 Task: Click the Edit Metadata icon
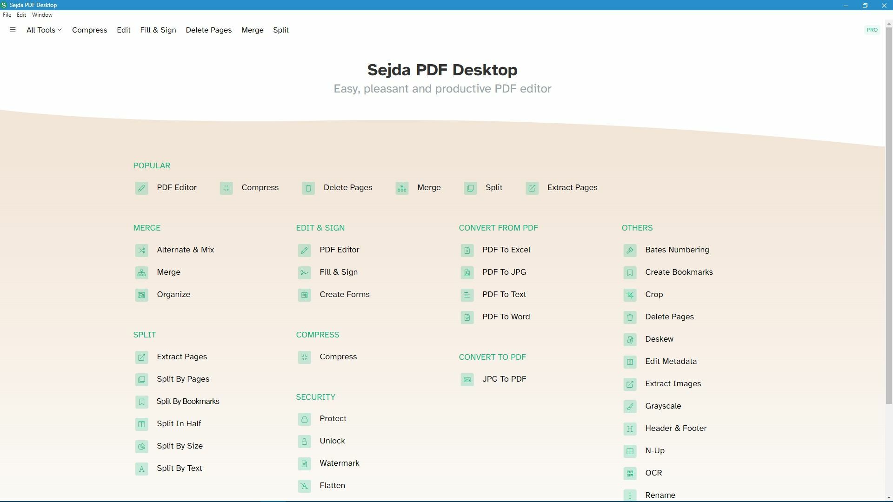(630, 362)
